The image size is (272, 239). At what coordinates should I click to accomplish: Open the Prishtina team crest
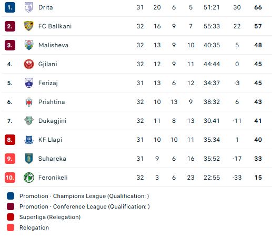pos(29,102)
